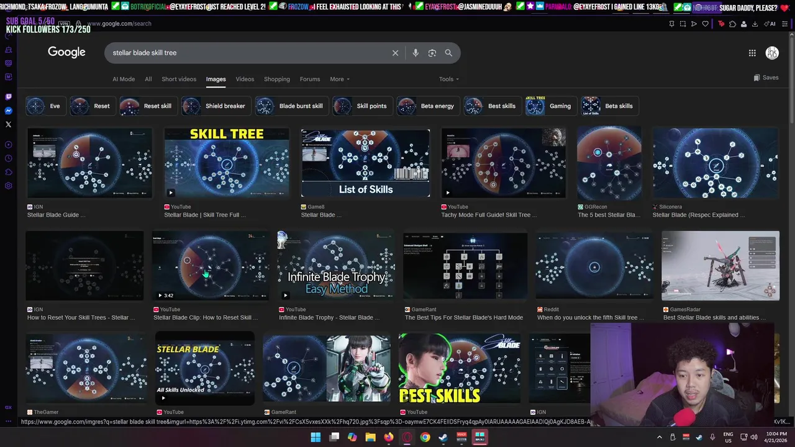Select the Gaming filter chip

click(x=551, y=106)
